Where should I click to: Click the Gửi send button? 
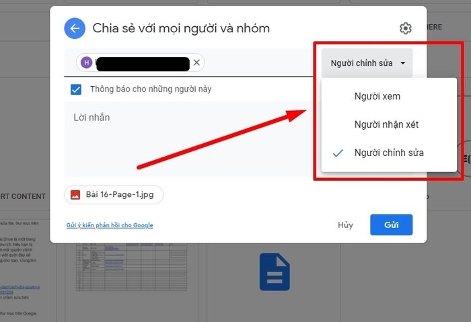pyautogui.click(x=391, y=225)
